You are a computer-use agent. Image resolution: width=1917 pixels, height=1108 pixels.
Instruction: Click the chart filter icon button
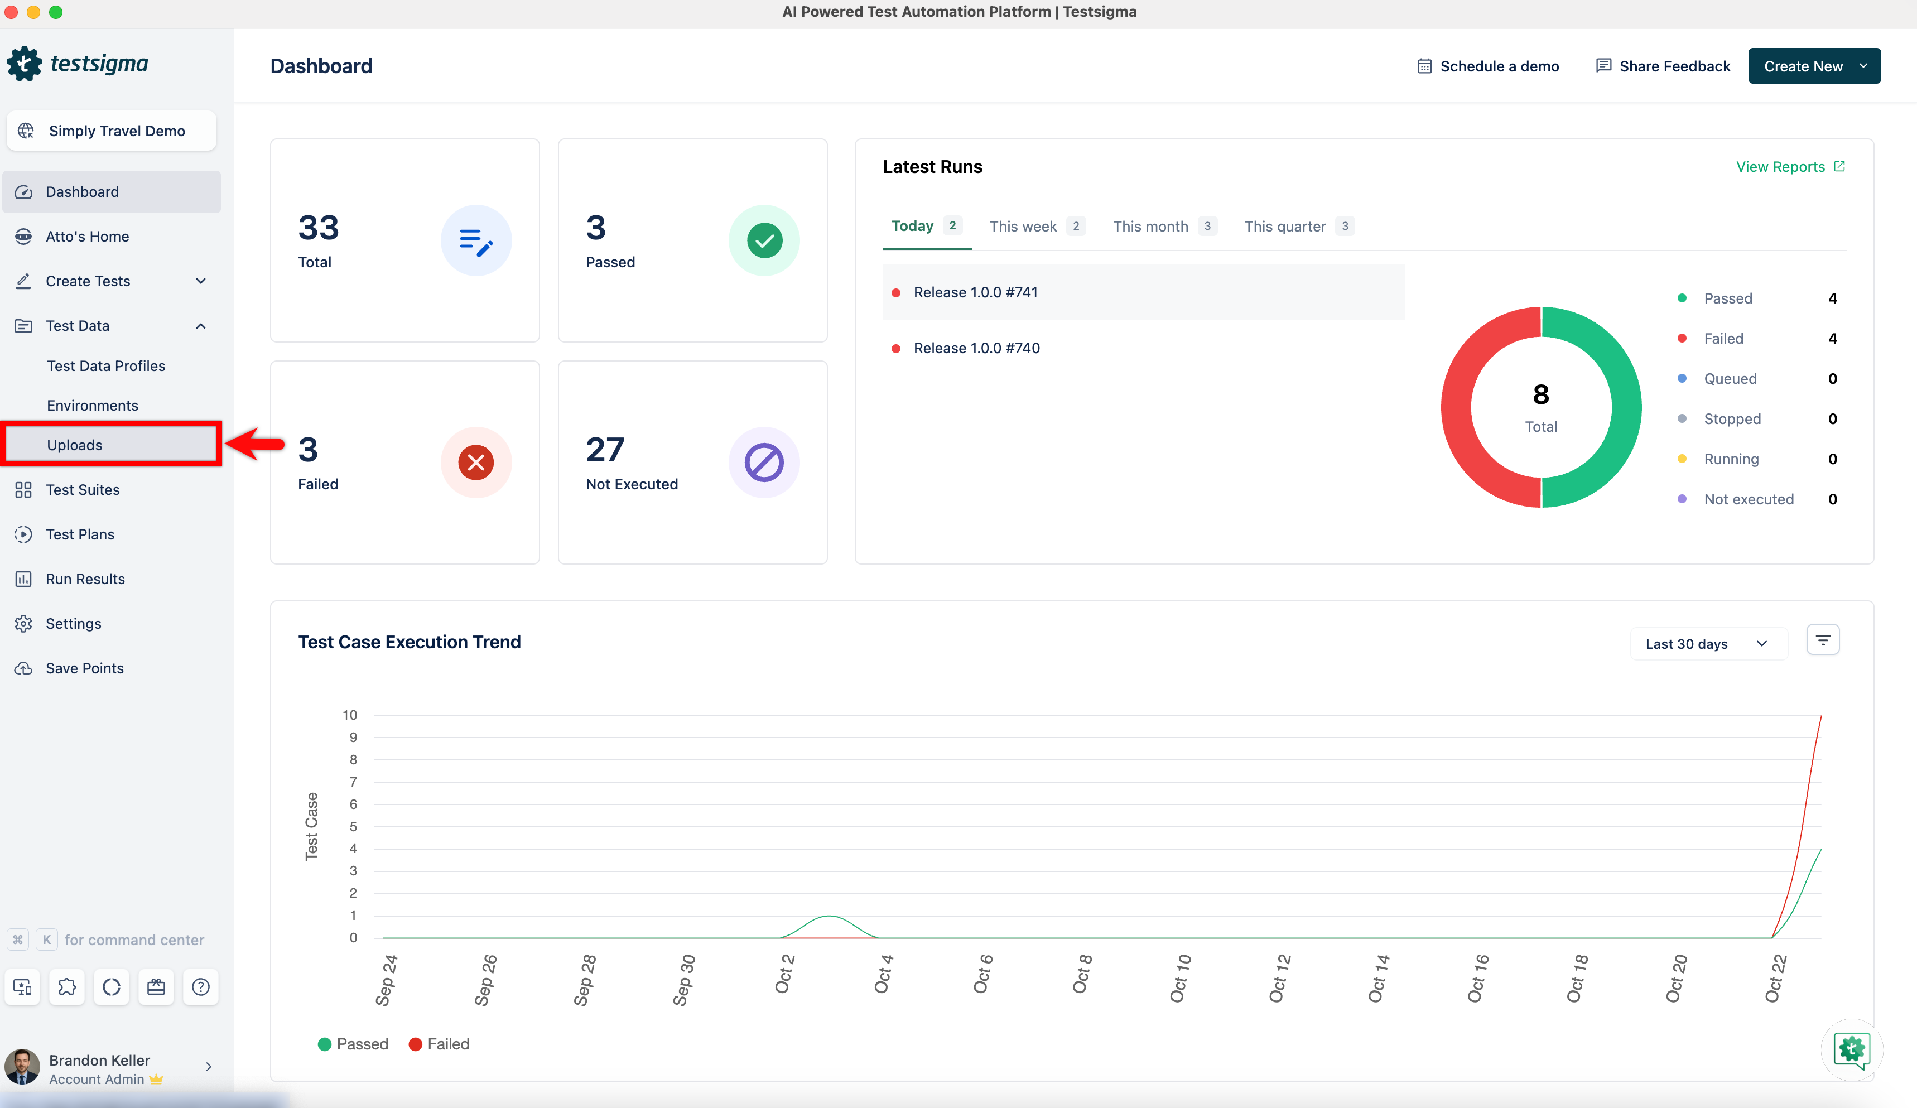(x=1822, y=640)
